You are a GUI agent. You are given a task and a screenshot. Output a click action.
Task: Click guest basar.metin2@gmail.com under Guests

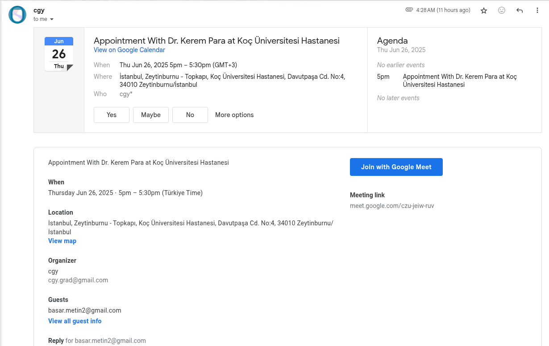pyautogui.click(x=85, y=310)
